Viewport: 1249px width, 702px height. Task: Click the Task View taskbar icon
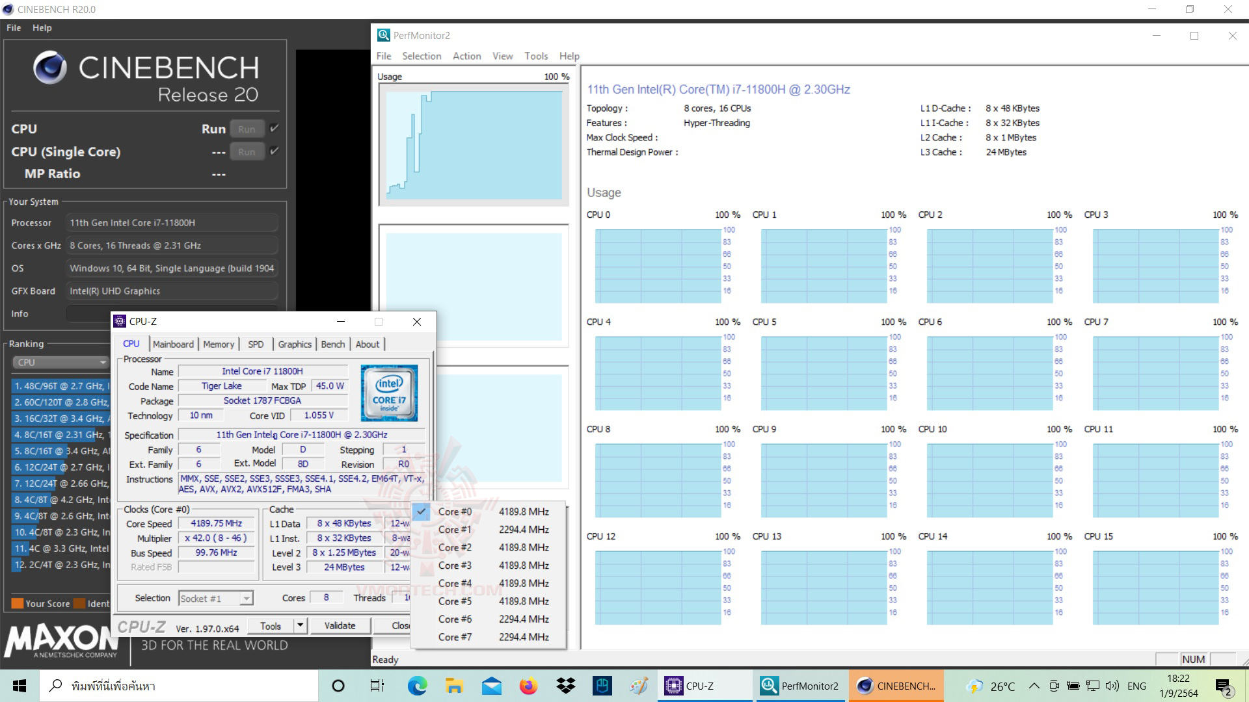[377, 686]
